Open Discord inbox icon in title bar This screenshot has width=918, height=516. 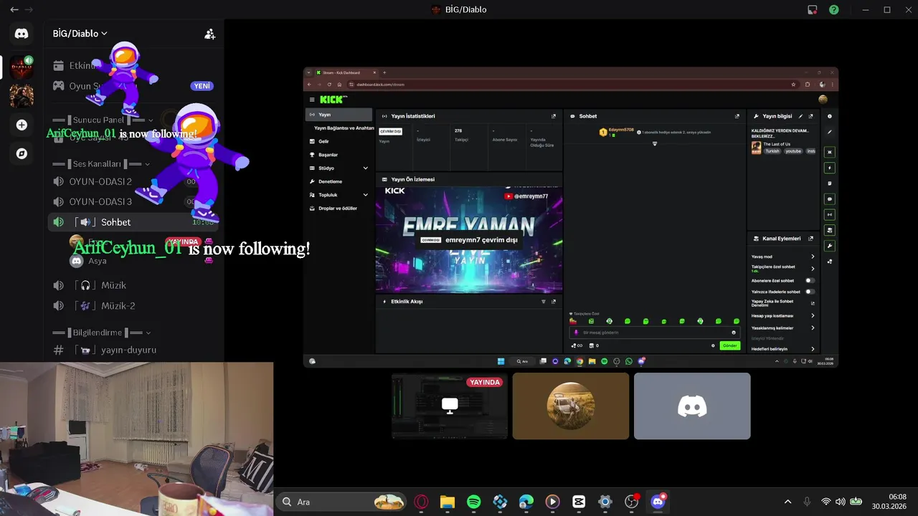click(813, 9)
